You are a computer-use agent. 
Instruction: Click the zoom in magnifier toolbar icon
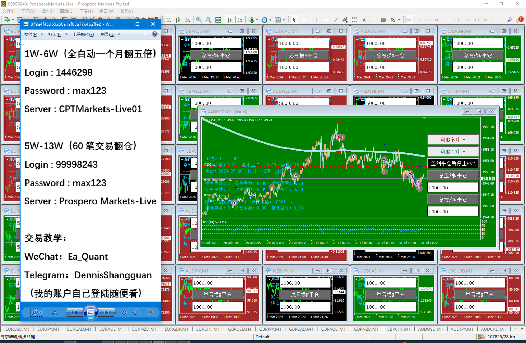[199, 20]
